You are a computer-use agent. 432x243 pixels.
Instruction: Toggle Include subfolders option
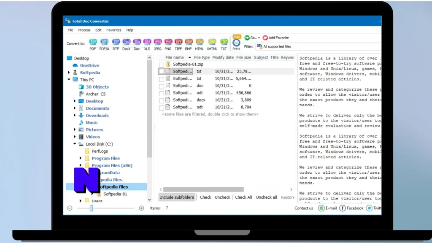pyautogui.click(x=177, y=197)
